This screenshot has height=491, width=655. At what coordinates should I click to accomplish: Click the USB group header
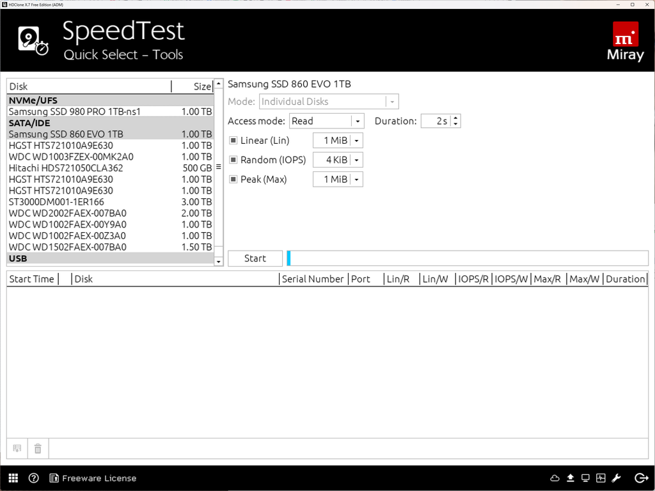click(110, 258)
